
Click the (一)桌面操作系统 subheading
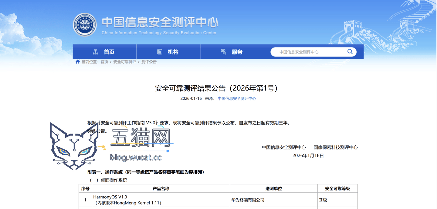click(x=107, y=180)
